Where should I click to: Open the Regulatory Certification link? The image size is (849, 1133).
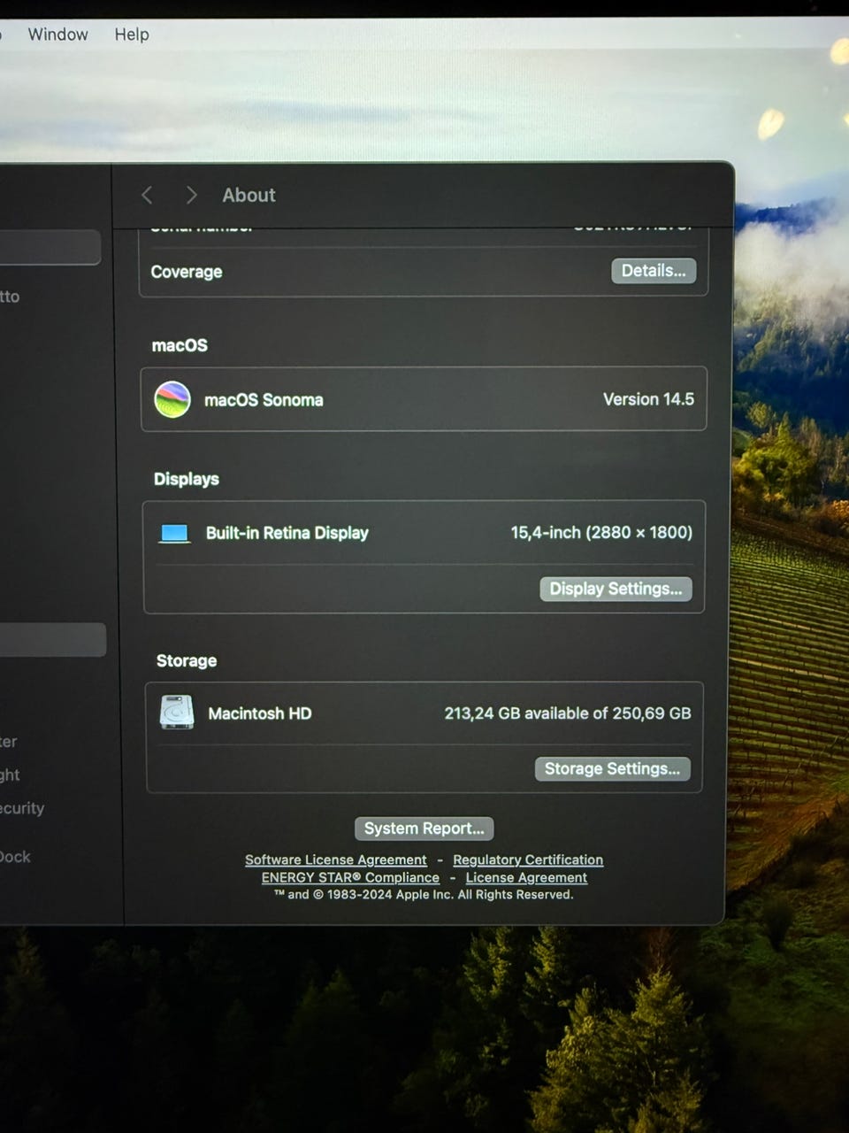pyautogui.click(x=528, y=859)
